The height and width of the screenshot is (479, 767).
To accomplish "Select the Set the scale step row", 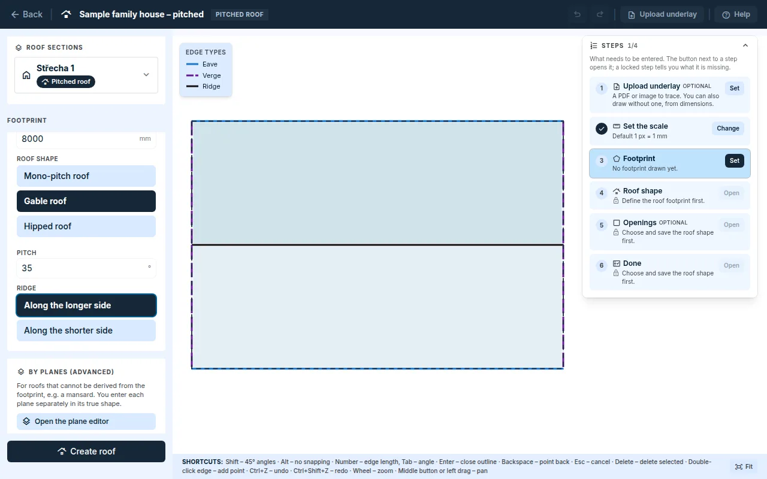I will click(x=670, y=131).
